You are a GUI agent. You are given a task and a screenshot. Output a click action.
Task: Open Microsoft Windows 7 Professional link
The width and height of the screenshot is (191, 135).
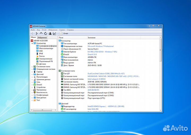(x=101, y=46)
